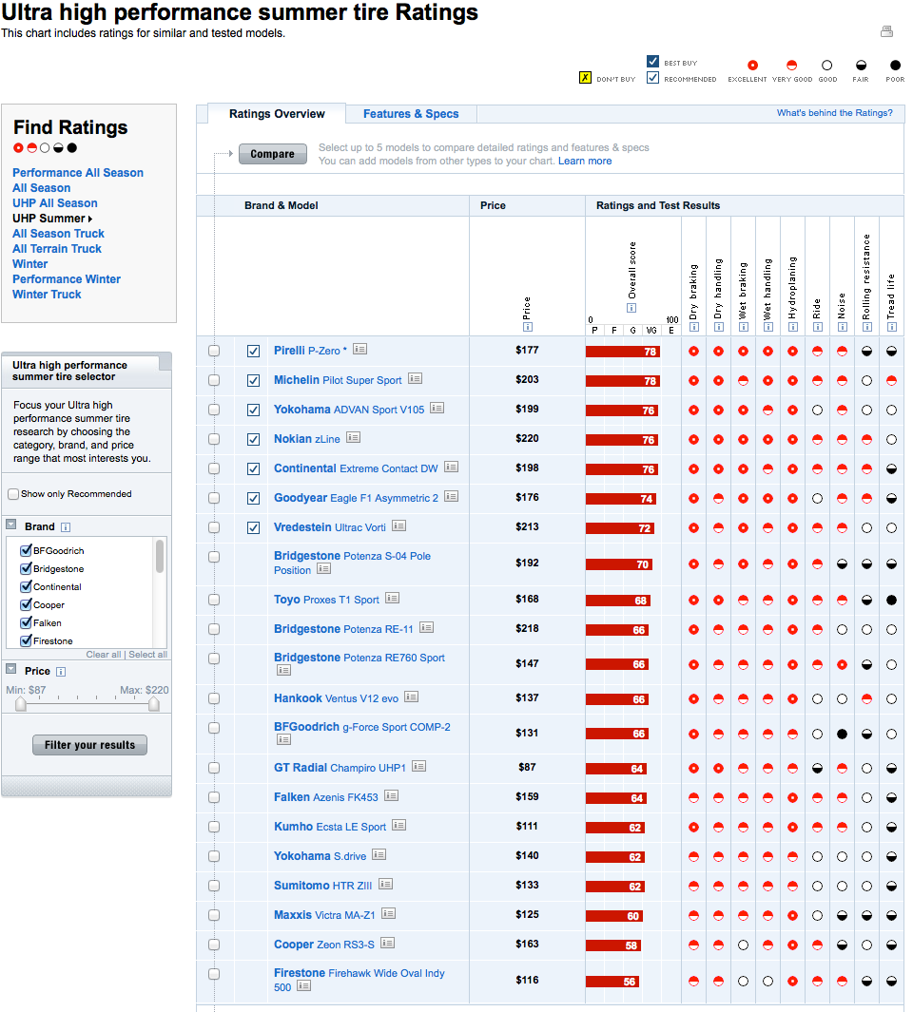
Task: Switch to Features & Specs tab
Action: click(411, 114)
